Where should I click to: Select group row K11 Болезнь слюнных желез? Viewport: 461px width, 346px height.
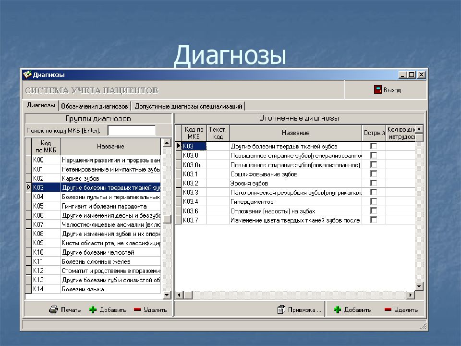(x=96, y=261)
